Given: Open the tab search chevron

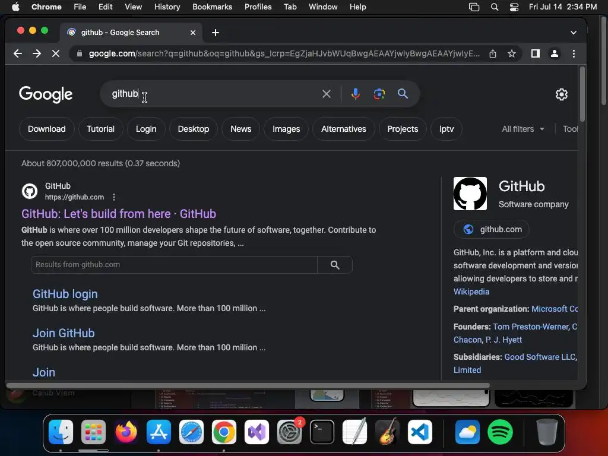Looking at the screenshot, I should click(574, 33).
